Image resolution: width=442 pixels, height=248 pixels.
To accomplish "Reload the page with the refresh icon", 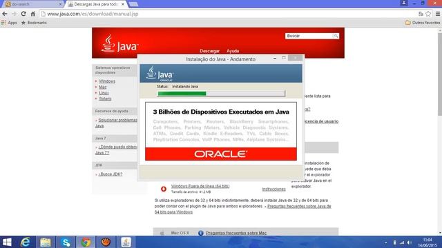I will 23,14.
